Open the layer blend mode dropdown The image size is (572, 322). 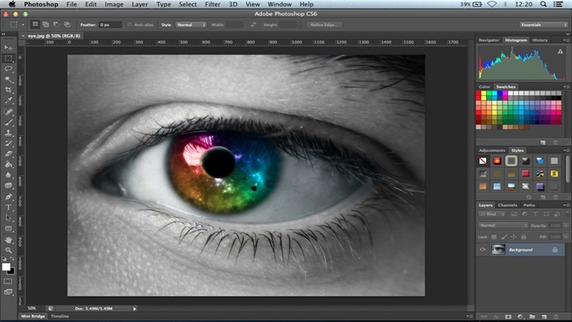(x=503, y=225)
